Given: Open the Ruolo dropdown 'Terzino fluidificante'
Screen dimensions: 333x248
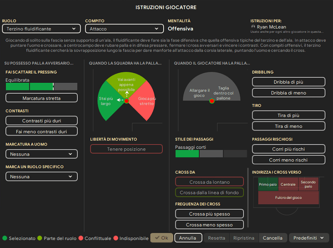Looking at the screenshot, I should [41, 29].
